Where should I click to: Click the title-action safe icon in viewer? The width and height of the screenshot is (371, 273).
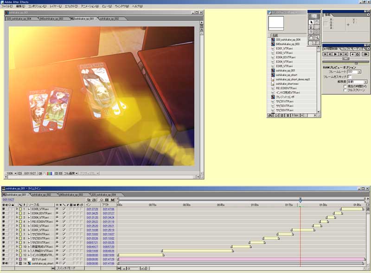pyautogui.click(x=19, y=174)
